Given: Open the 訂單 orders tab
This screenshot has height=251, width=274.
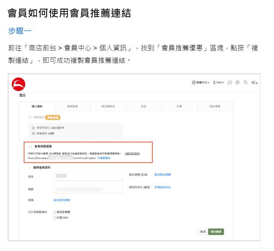Looking at the screenshot, I should click(179, 106).
